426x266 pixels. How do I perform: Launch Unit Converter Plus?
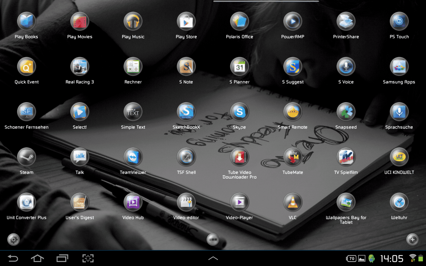click(x=27, y=202)
